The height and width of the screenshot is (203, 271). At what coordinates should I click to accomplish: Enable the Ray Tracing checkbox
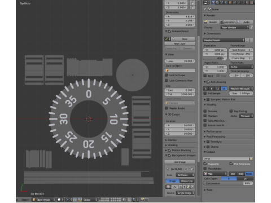(x=231, y=111)
